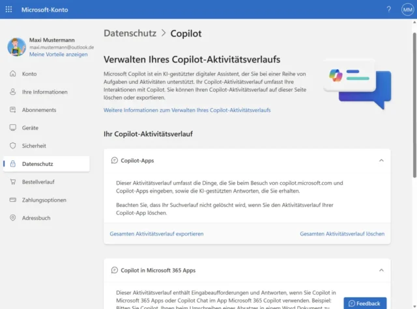
Task: Open Weitere Informationen zum Verwalten link
Action: (x=187, y=110)
